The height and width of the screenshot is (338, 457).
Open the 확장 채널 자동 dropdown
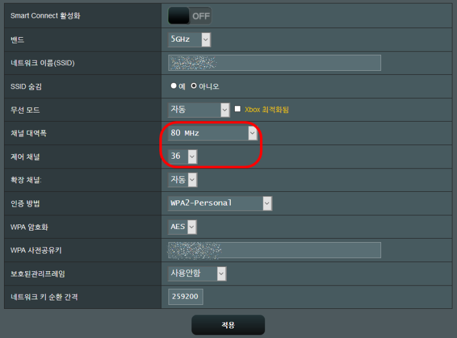coord(183,180)
